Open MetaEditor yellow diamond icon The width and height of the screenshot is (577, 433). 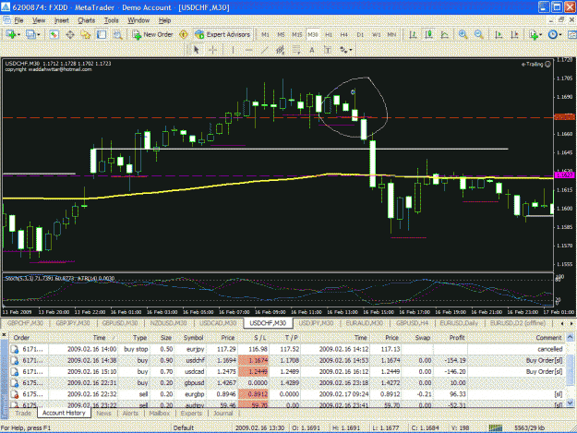[184, 34]
